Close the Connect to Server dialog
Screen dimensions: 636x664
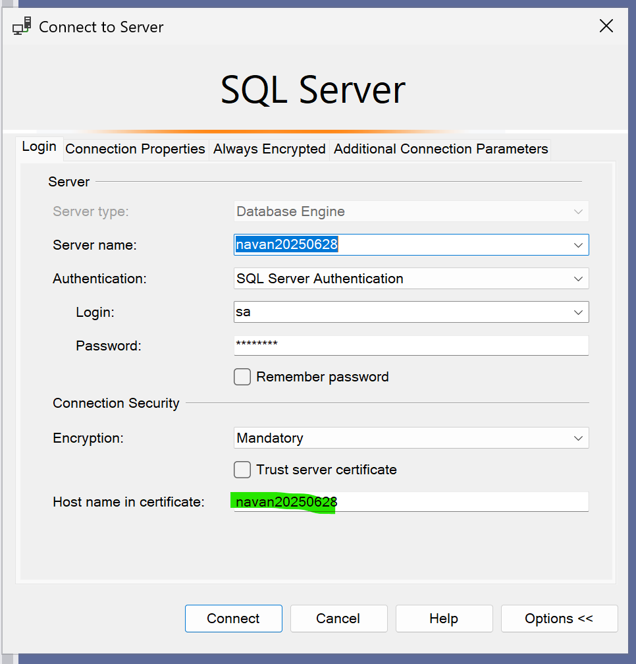click(x=606, y=26)
